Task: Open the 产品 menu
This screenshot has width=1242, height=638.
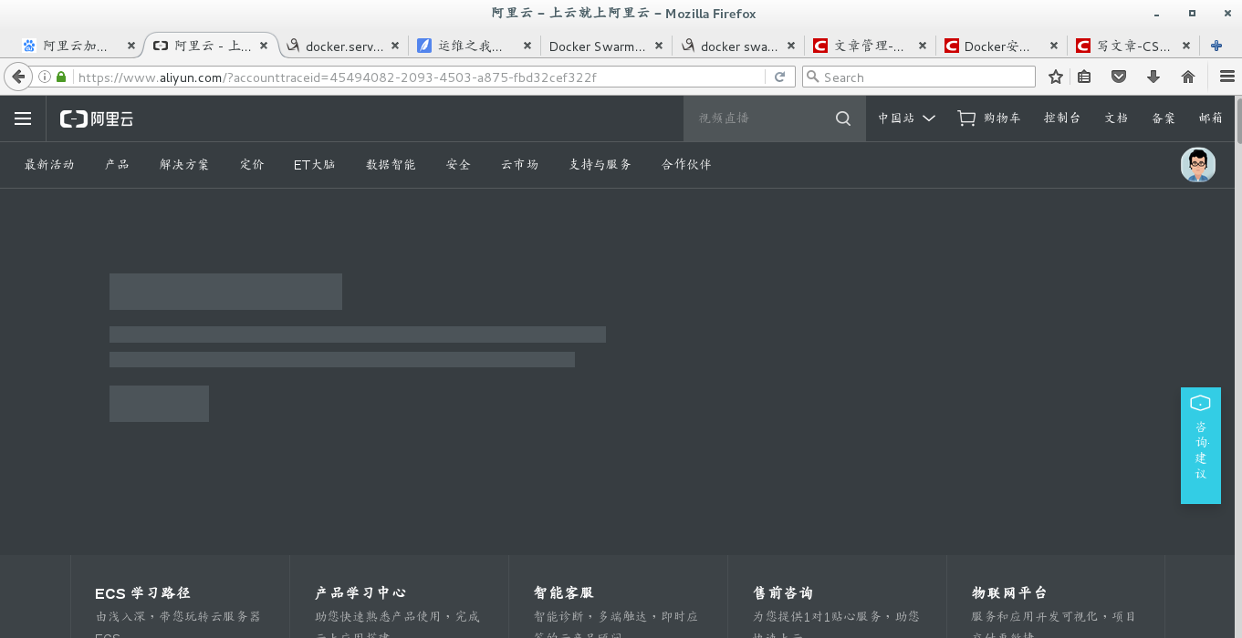Action: coord(117,165)
